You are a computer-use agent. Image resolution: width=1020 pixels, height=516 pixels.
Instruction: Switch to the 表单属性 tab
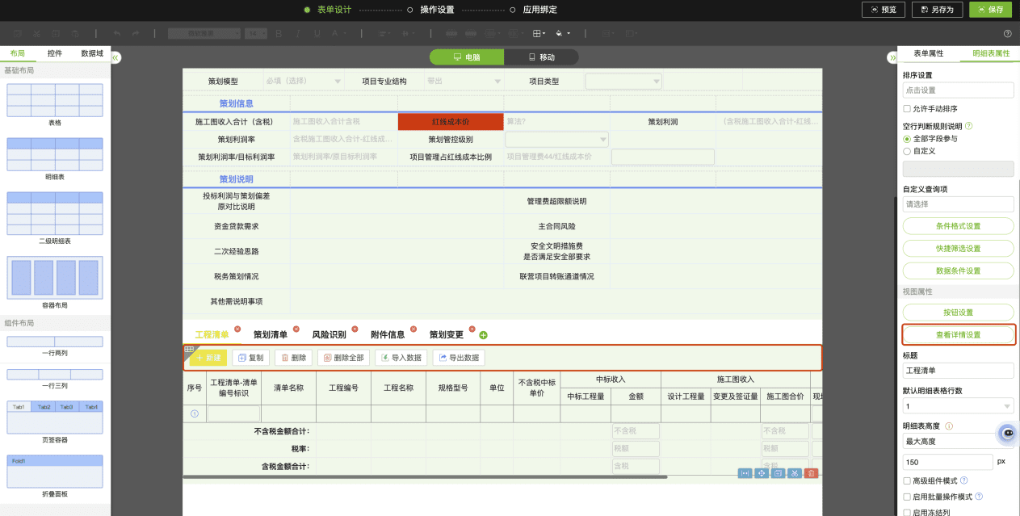(928, 53)
